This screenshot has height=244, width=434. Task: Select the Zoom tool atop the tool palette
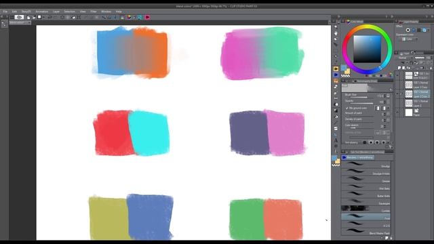pos(336,27)
